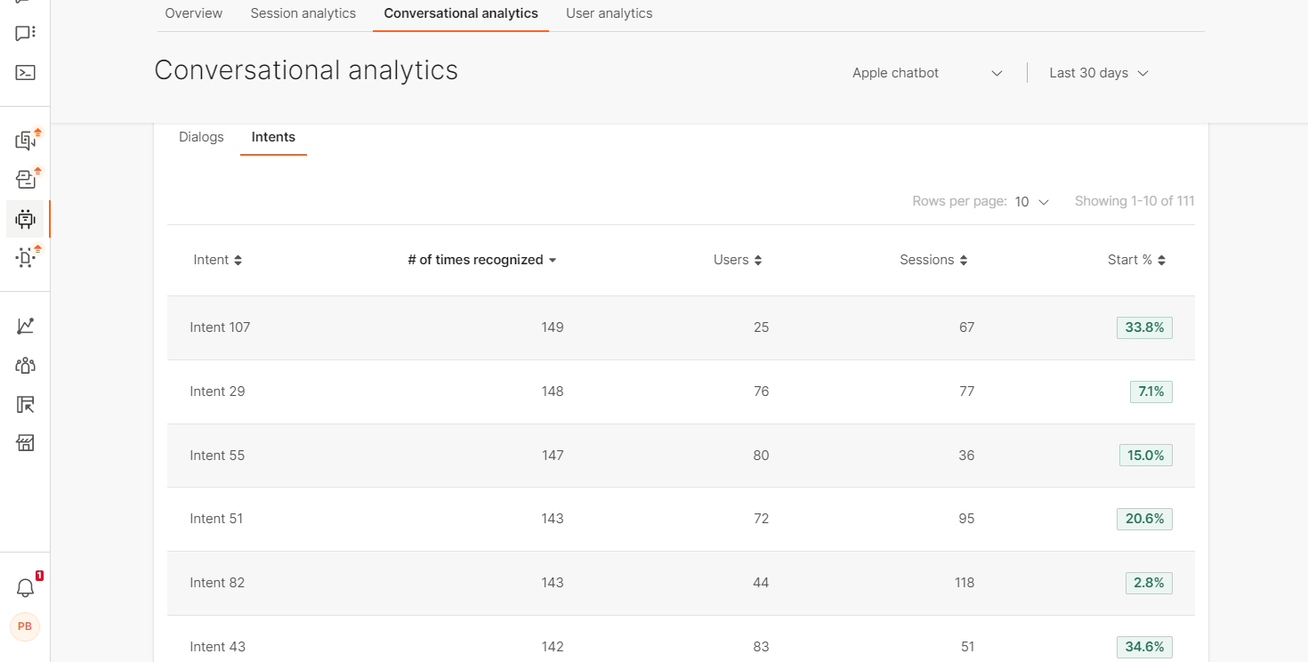Switch to the User analytics tab
The width and height of the screenshot is (1308, 662).
609,13
